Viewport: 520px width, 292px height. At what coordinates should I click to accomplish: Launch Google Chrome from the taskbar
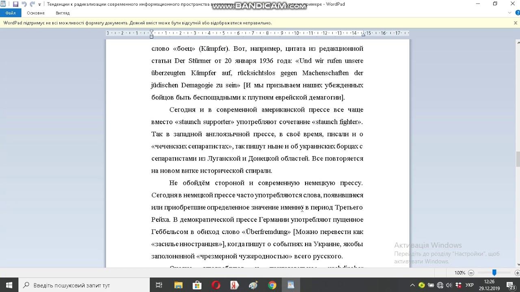[x=272, y=285]
